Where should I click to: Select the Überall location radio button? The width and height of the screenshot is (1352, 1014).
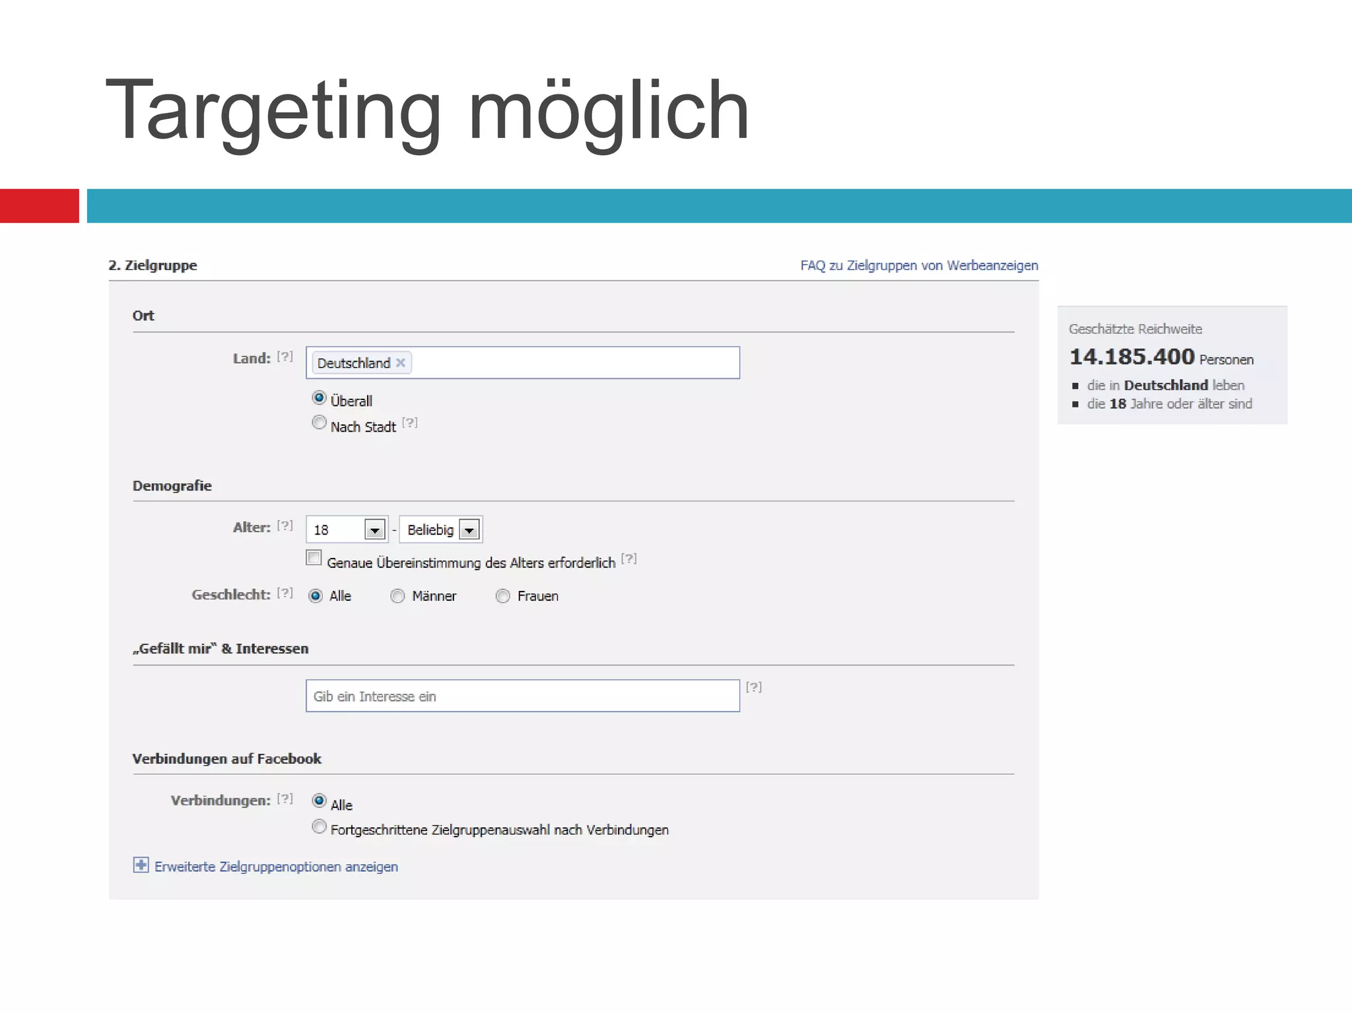(319, 397)
